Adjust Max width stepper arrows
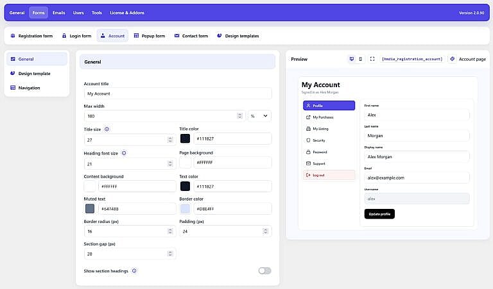Screen dimensions: 493x289 click(239, 116)
